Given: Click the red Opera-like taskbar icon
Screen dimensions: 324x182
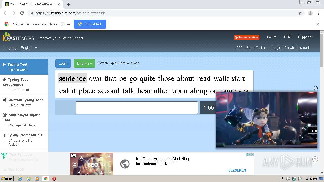Looking at the screenshot, I should coord(54,179).
